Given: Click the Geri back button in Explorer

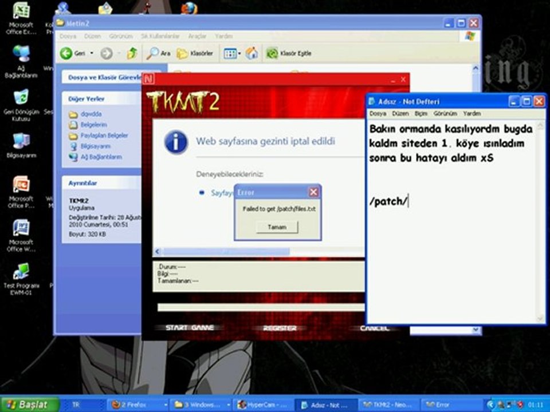Looking at the screenshot, I should pos(73,53).
